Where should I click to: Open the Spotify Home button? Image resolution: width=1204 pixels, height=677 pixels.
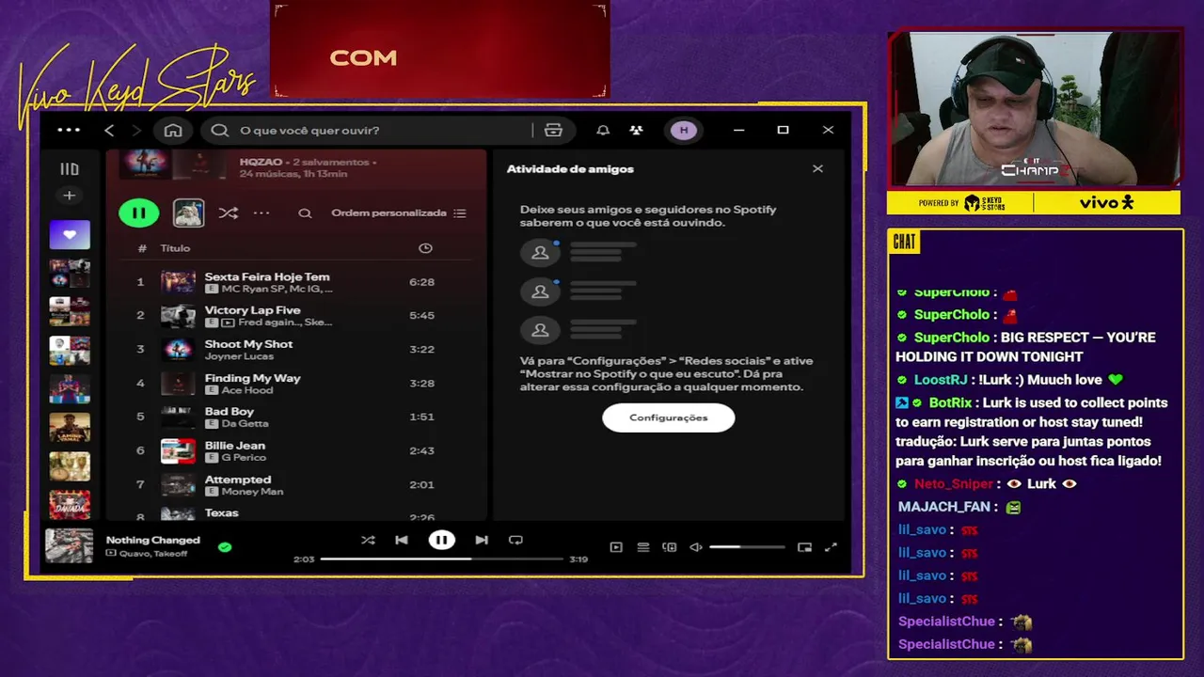point(173,131)
